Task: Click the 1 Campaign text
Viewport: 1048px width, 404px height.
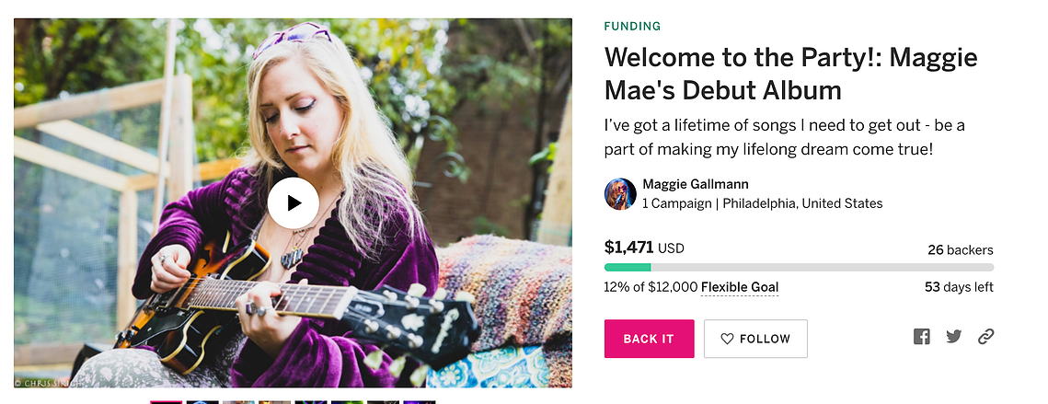Action: pos(676,203)
